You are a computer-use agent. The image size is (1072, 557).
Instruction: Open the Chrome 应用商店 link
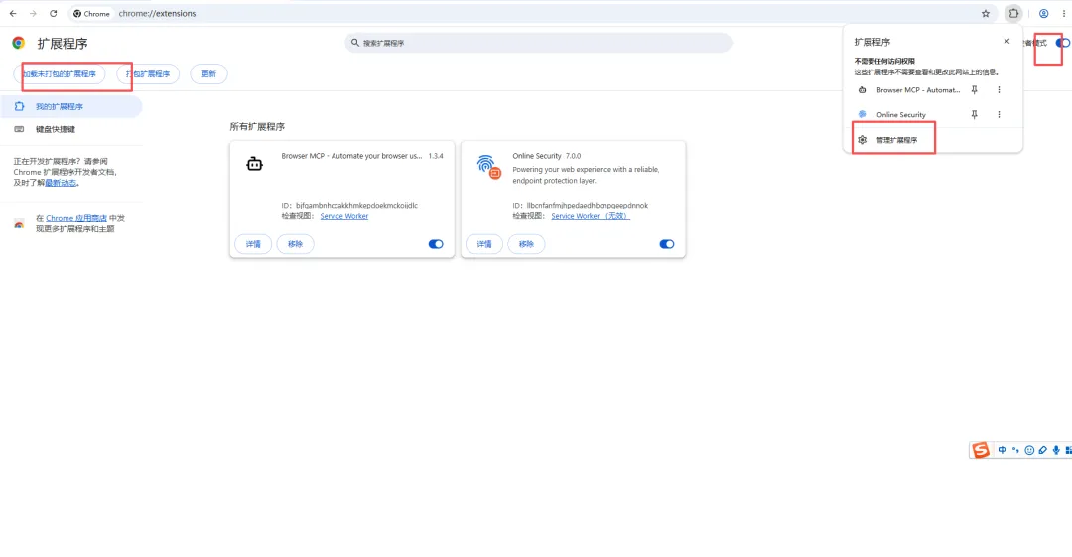[75, 218]
